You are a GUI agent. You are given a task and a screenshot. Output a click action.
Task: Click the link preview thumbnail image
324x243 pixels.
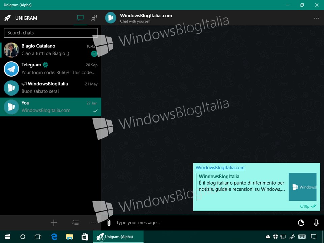pyautogui.click(x=302, y=187)
